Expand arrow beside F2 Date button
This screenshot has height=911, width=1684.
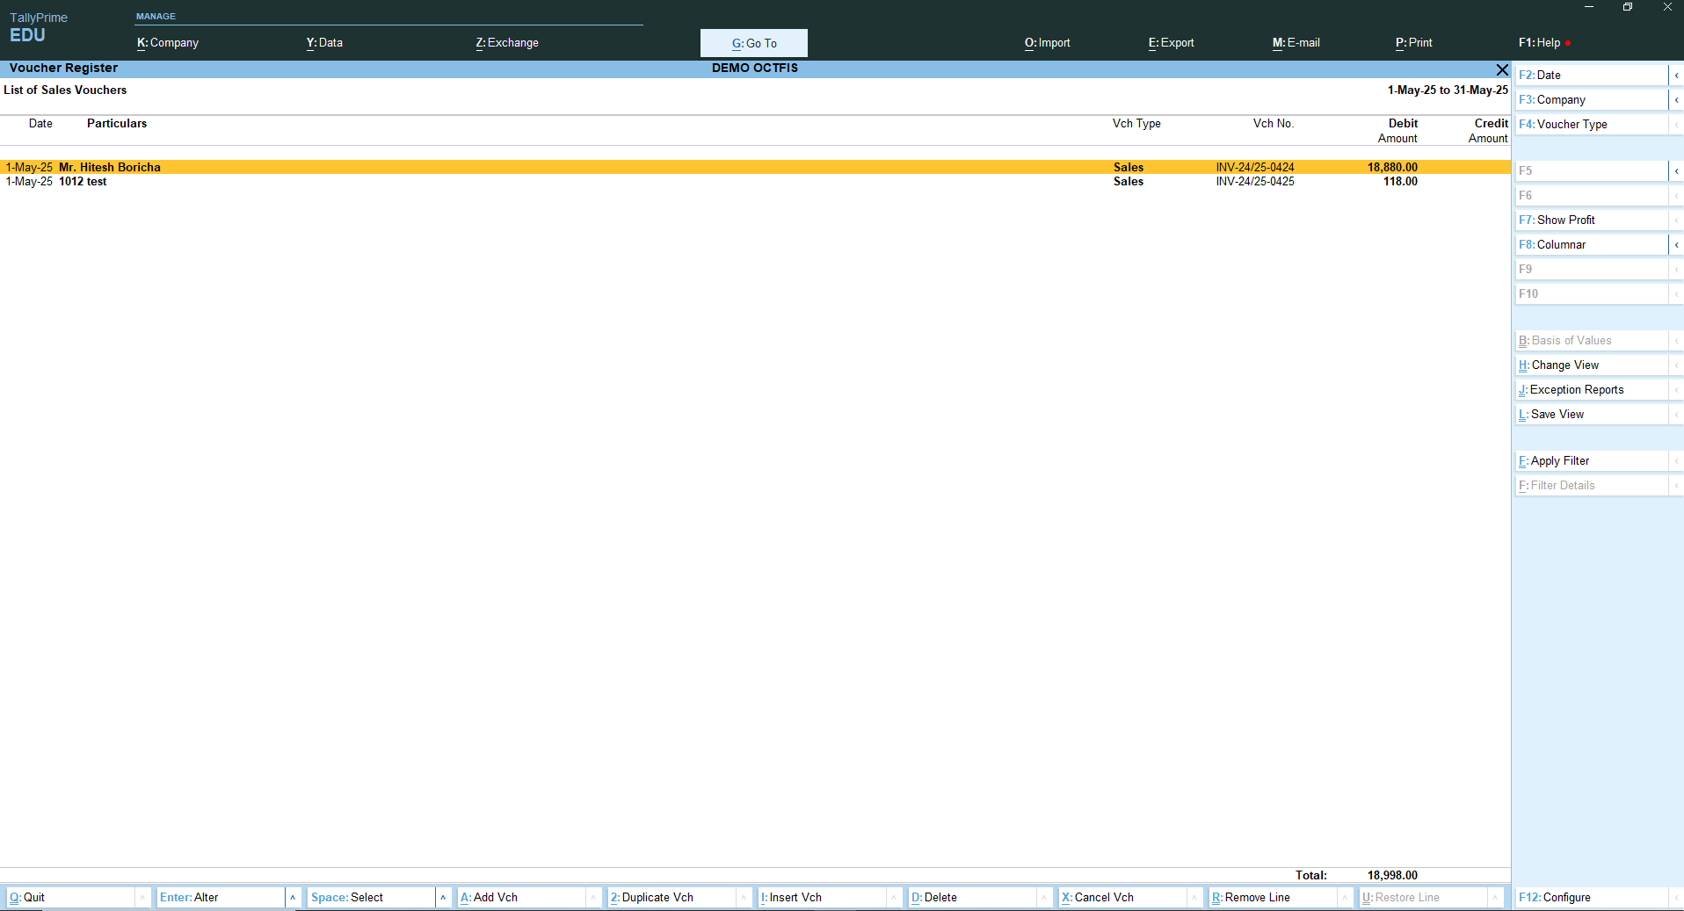pyautogui.click(x=1675, y=76)
